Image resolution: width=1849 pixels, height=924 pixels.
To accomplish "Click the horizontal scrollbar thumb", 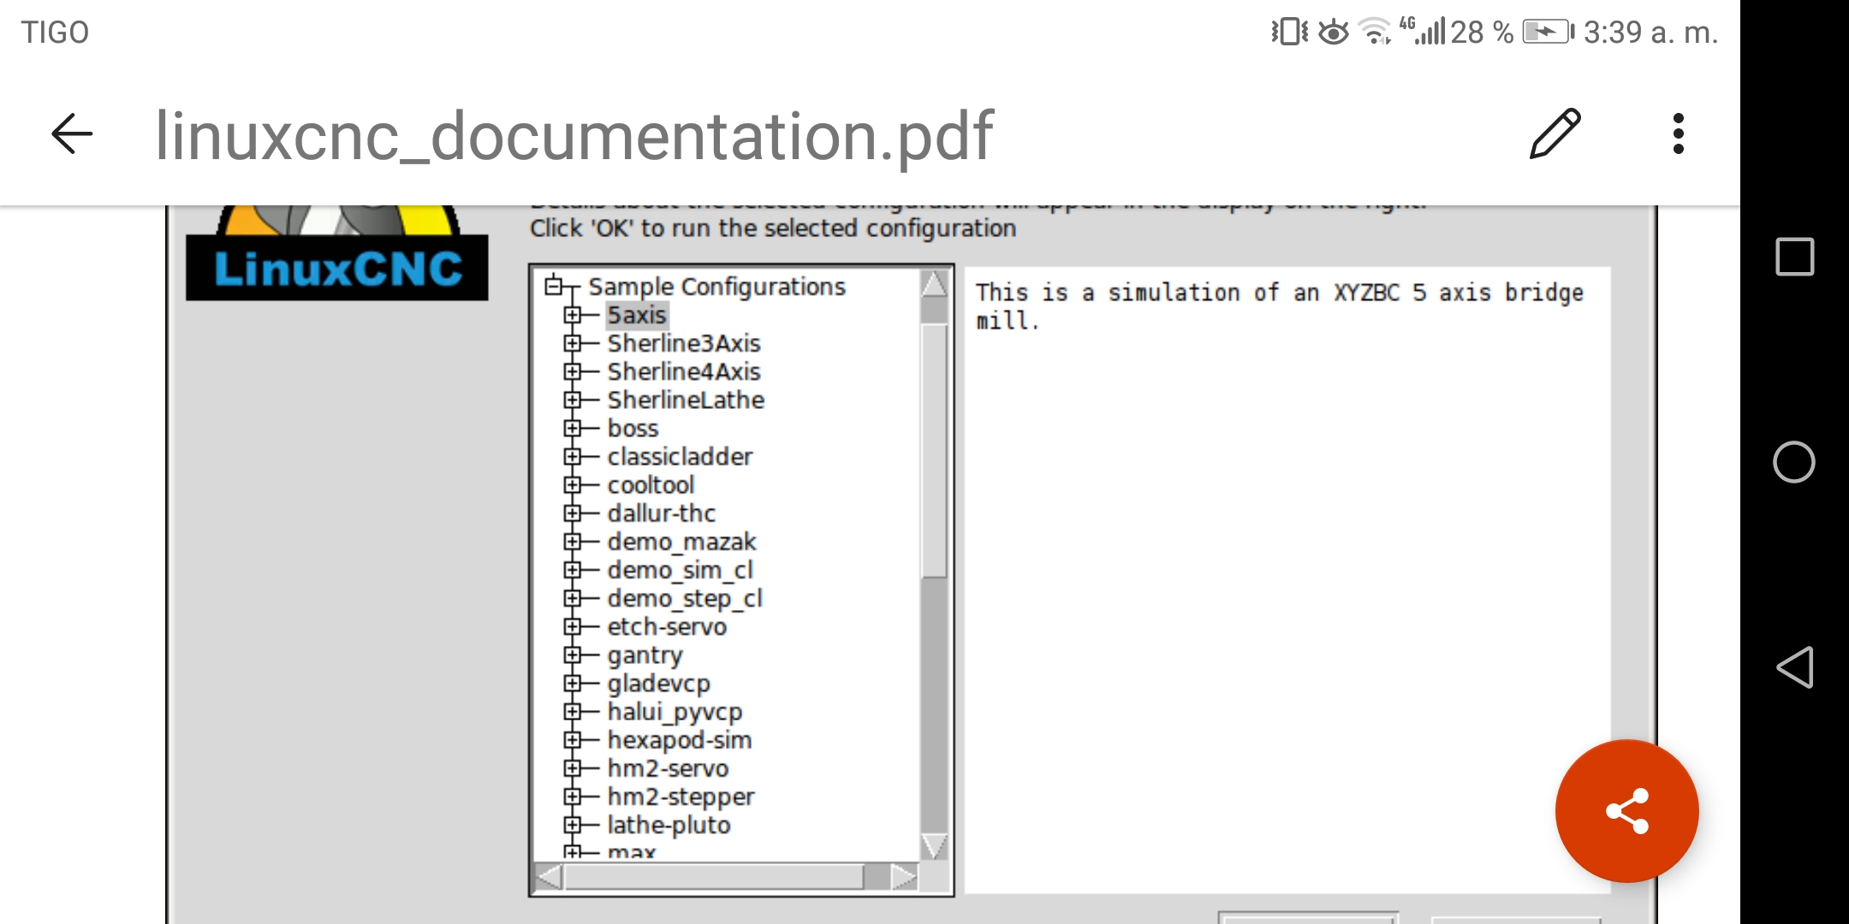I will pos(714,877).
